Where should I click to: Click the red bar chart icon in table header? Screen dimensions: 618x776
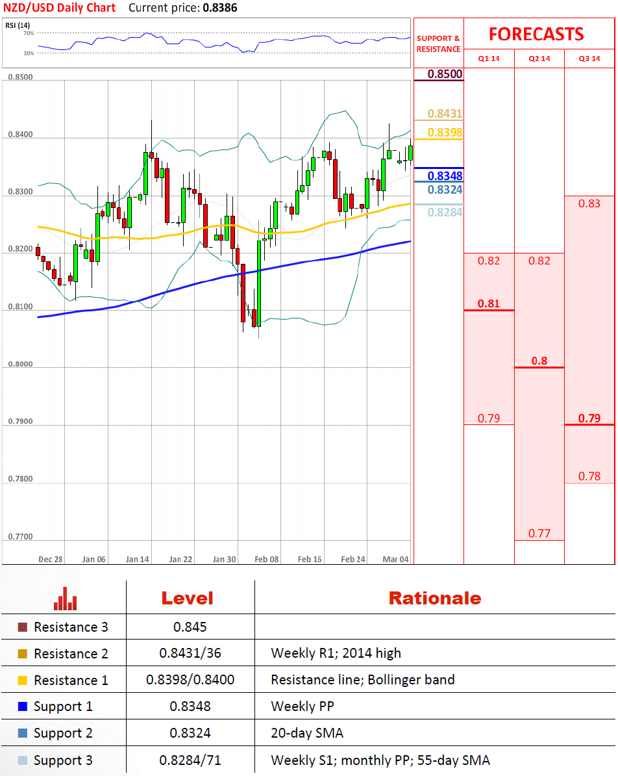65,599
